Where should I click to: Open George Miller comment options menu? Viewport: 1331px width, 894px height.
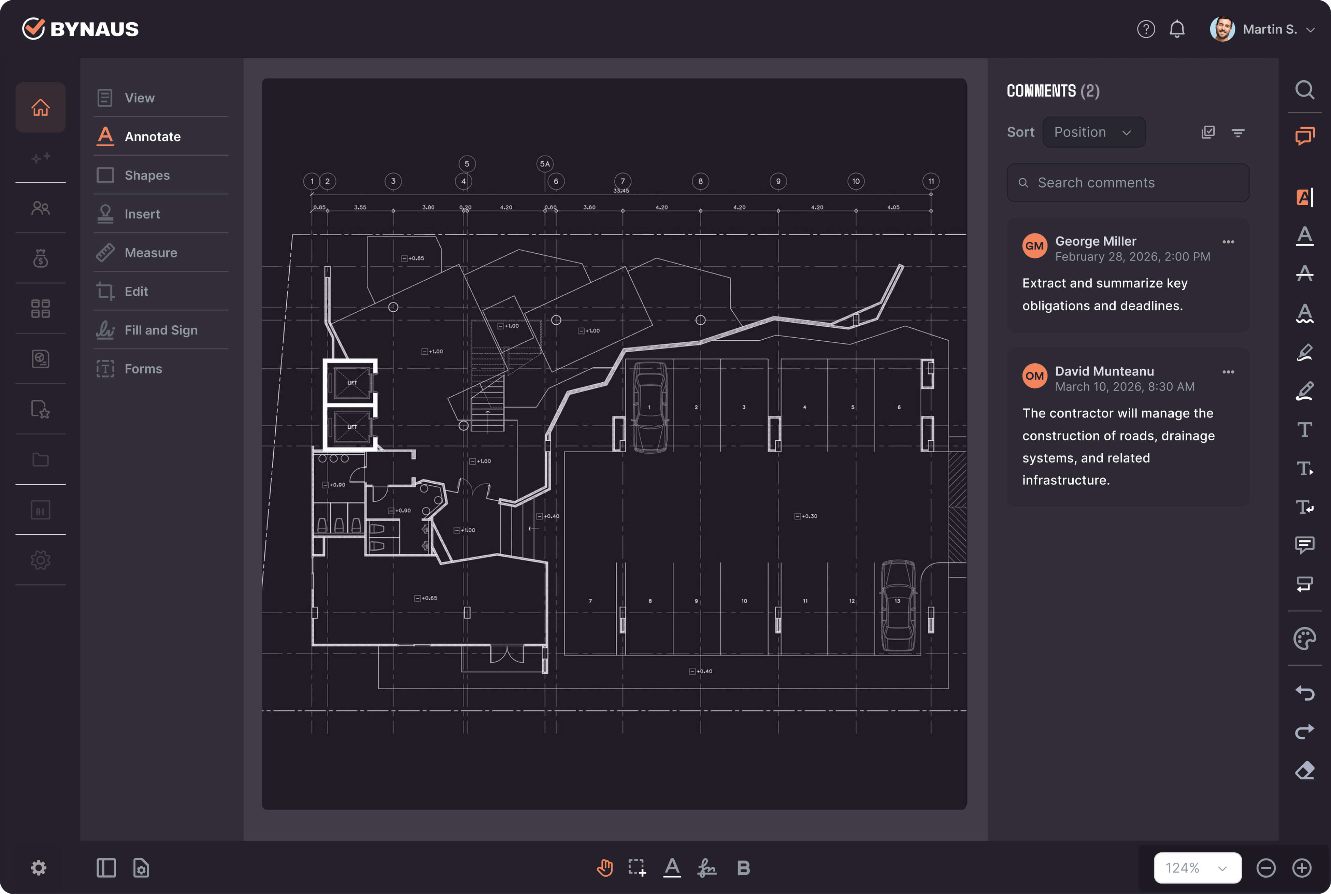(x=1228, y=242)
